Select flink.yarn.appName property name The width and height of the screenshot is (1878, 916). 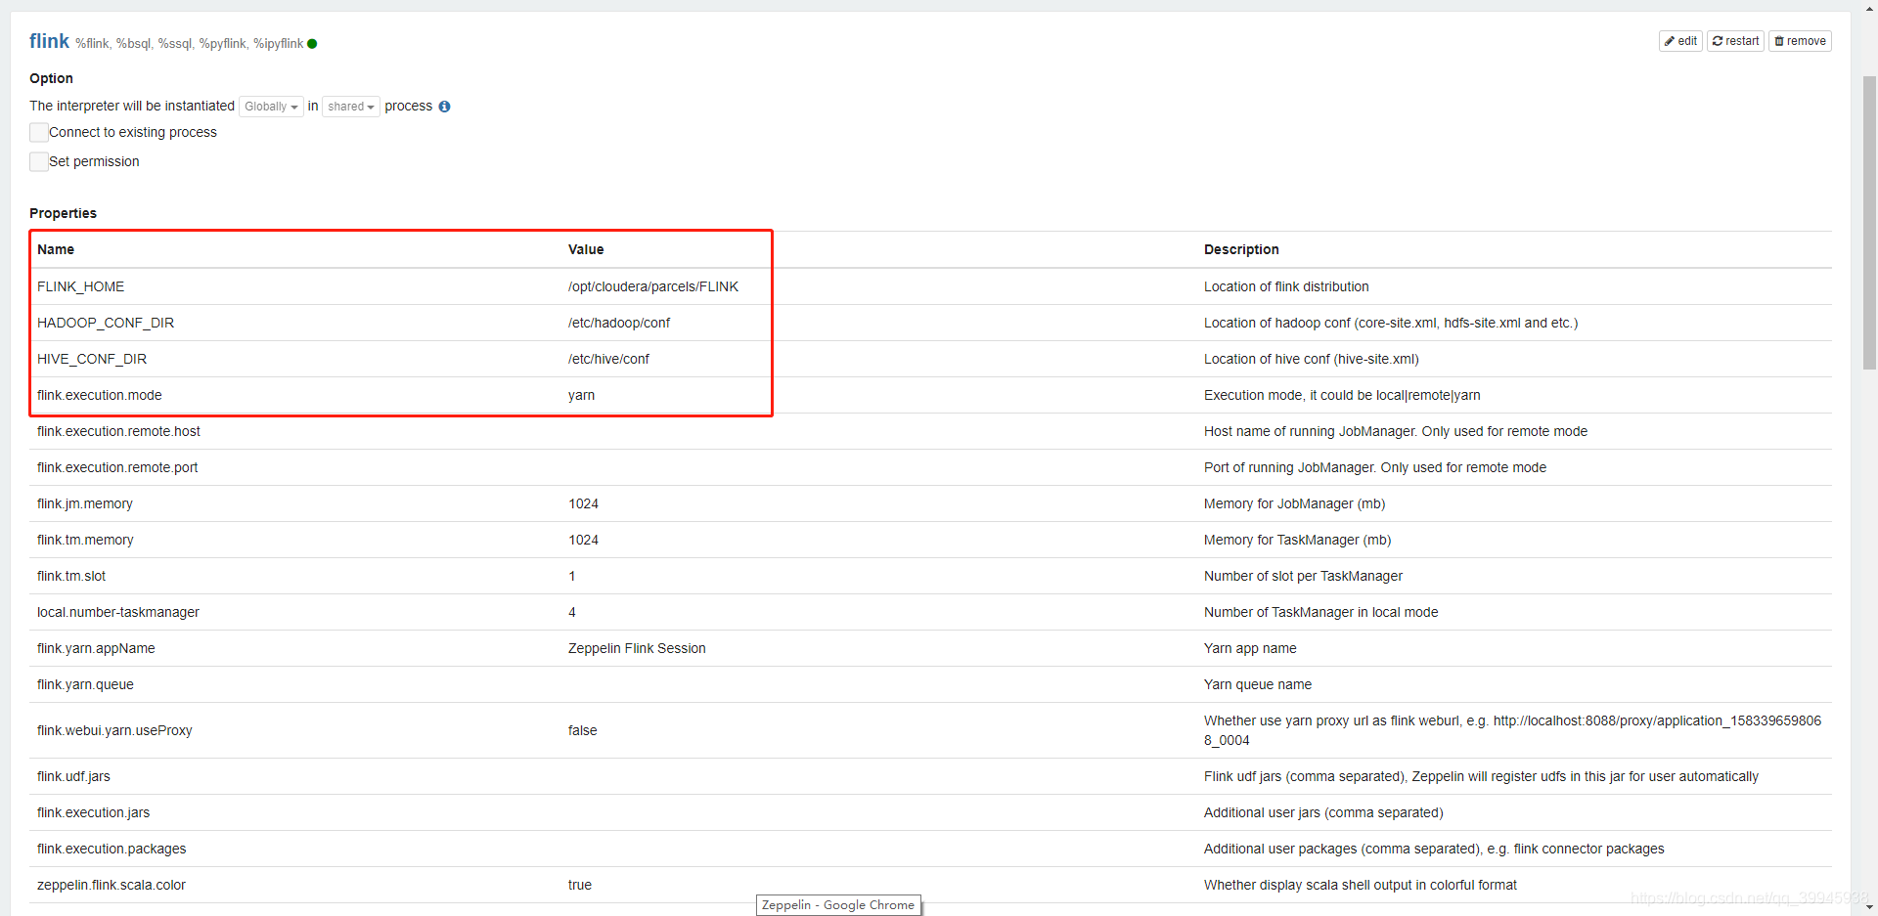click(x=96, y=648)
